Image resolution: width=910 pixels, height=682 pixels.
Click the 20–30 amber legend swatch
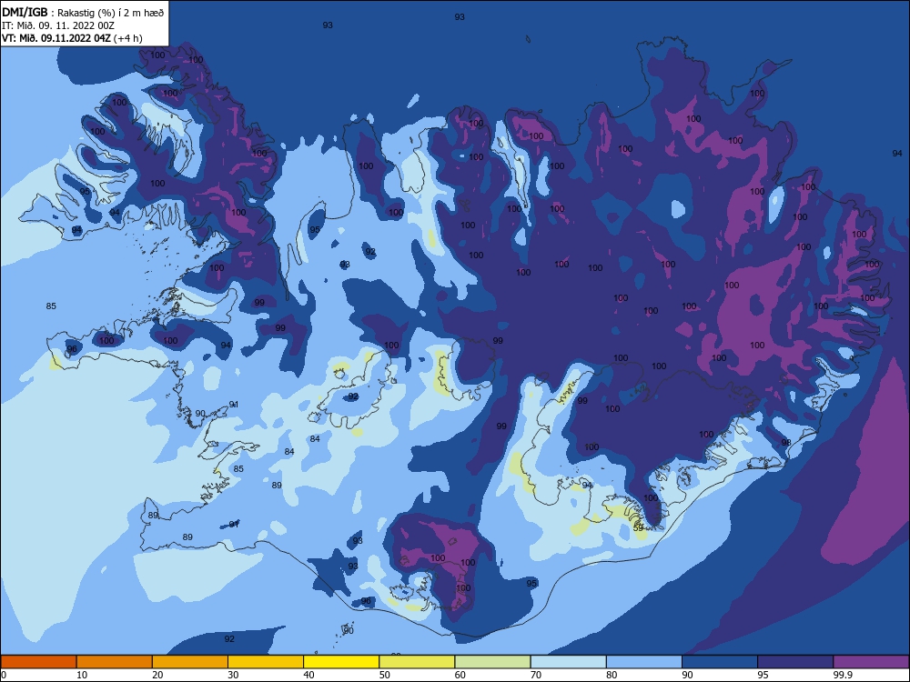pyautogui.click(x=190, y=662)
